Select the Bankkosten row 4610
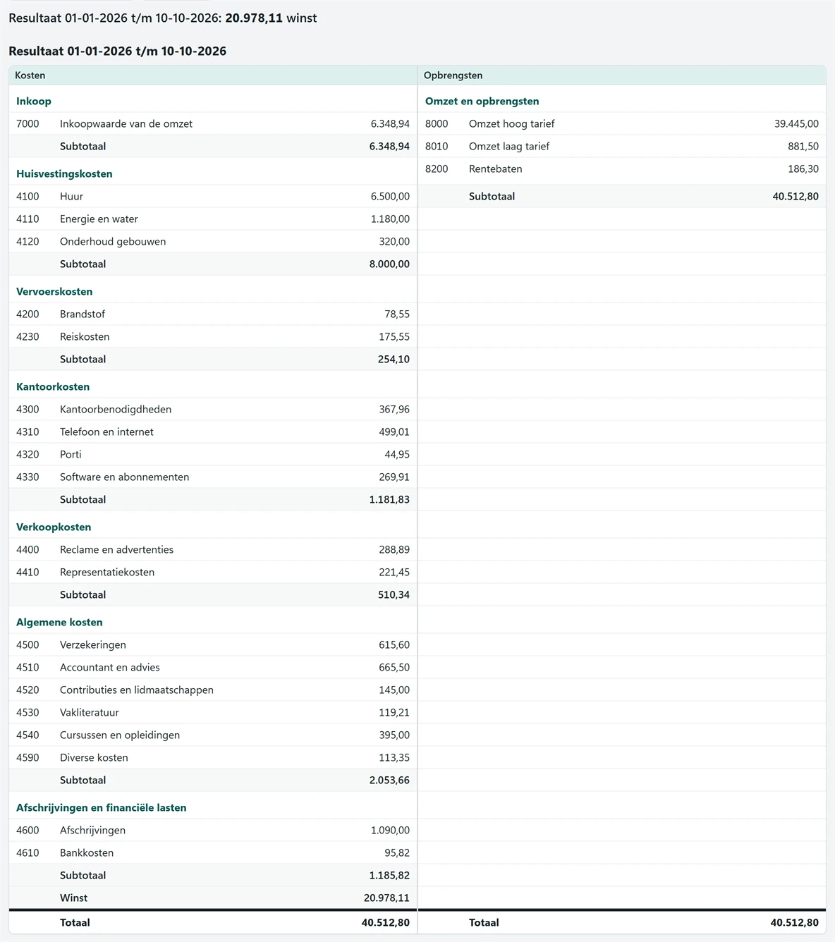Screen dimensions: 835x942 pos(213,852)
